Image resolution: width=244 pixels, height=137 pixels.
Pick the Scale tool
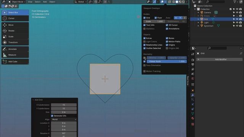pyautogui.click(x=15, y=37)
